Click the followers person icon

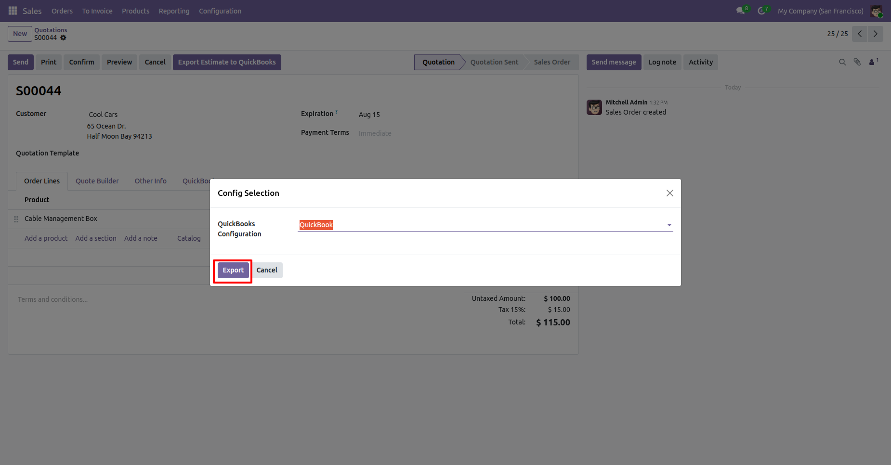[872, 62]
